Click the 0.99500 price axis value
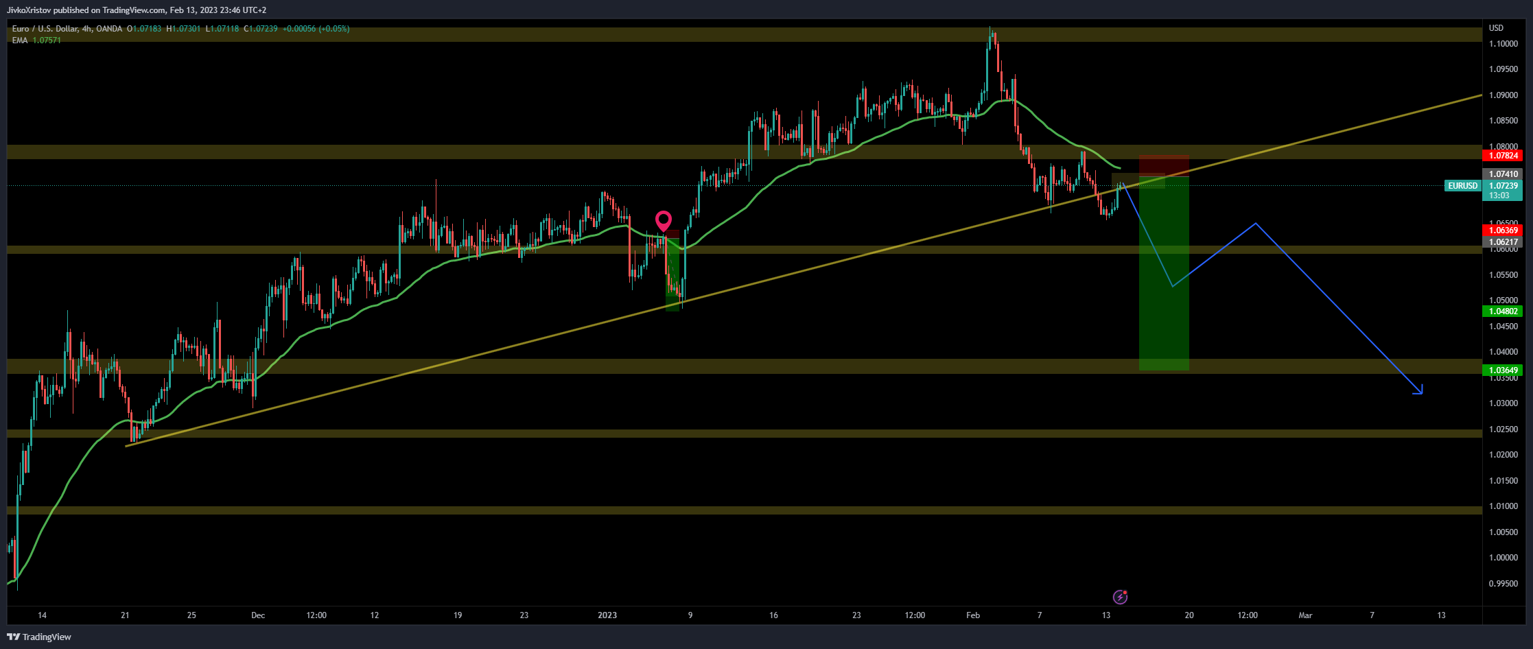 tap(1503, 584)
